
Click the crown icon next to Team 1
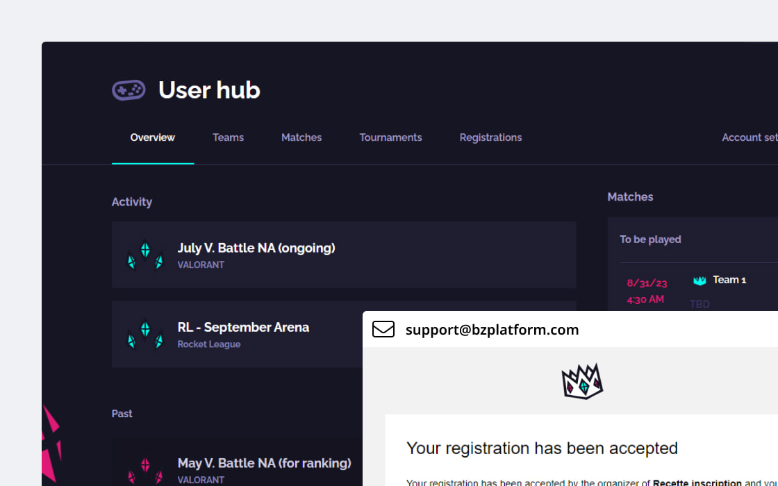700,280
